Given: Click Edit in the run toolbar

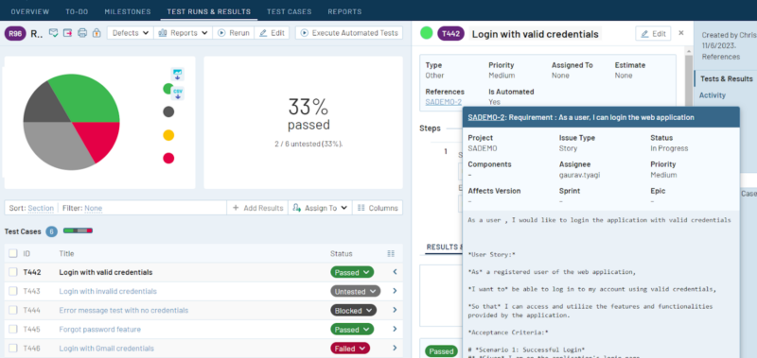Looking at the screenshot, I should pos(272,33).
